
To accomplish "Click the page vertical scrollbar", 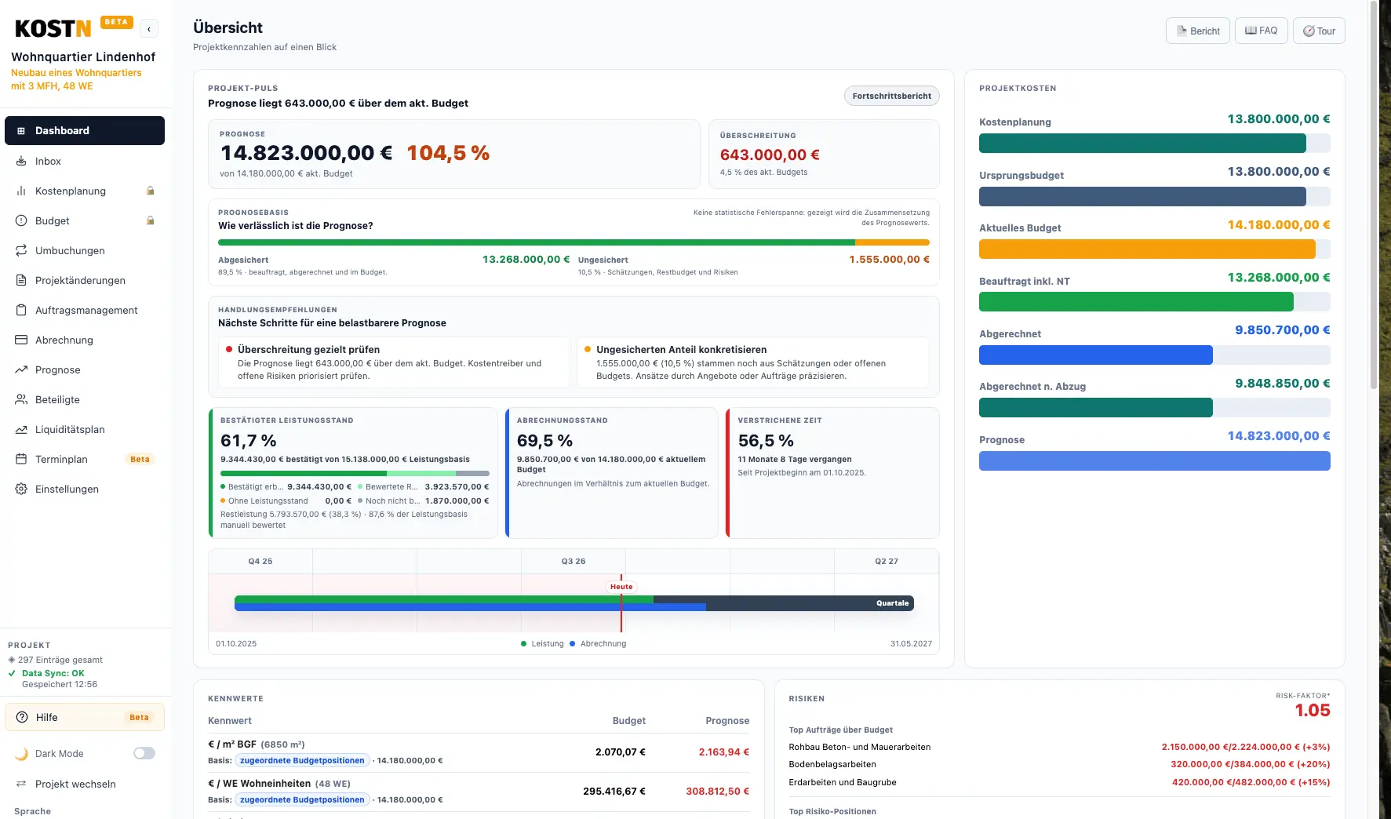I will pyautogui.click(x=1373, y=196).
